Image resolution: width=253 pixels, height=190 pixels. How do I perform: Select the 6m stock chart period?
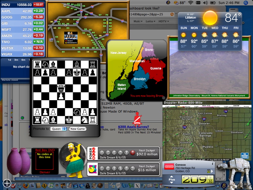coord(23,60)
